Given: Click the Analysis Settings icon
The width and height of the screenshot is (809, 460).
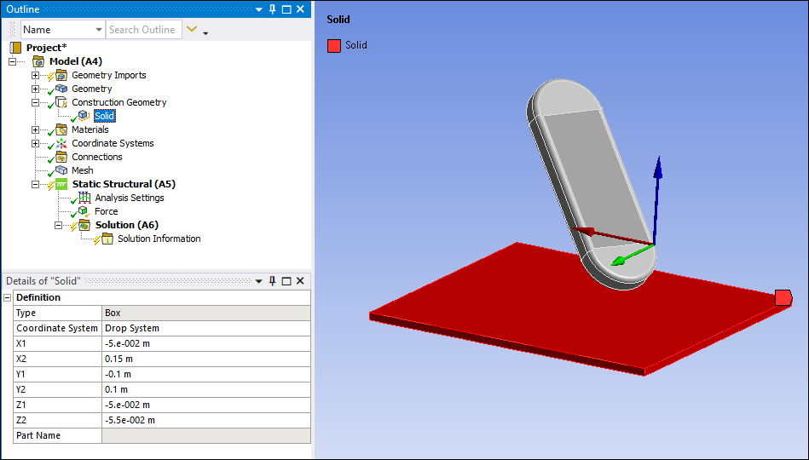Looking at the screenshot, I should point(84,198).
